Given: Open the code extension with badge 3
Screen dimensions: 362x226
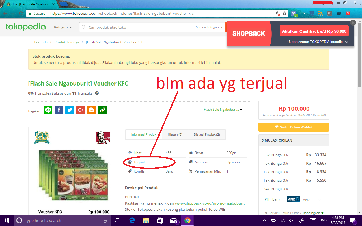Looking at the screenshot, I should 294,14.
